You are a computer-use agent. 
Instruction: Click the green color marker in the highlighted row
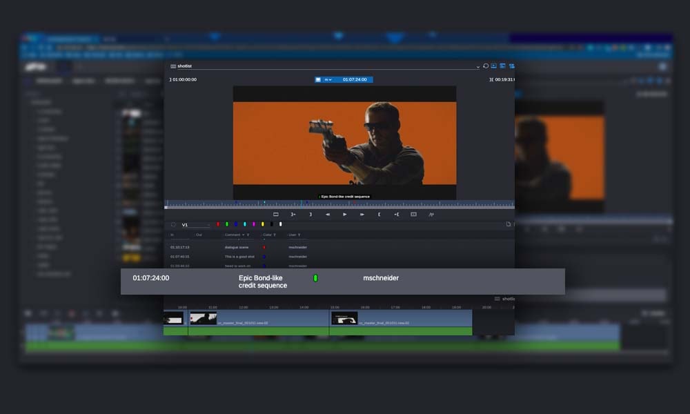315,278
